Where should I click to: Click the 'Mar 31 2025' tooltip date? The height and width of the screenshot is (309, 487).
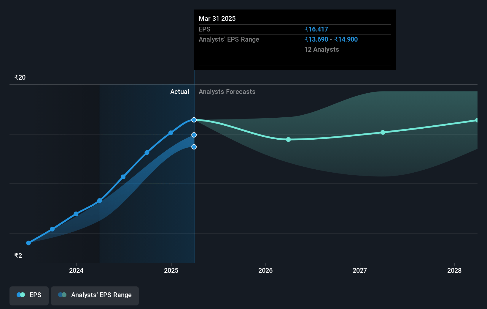(x=217, y=18)
